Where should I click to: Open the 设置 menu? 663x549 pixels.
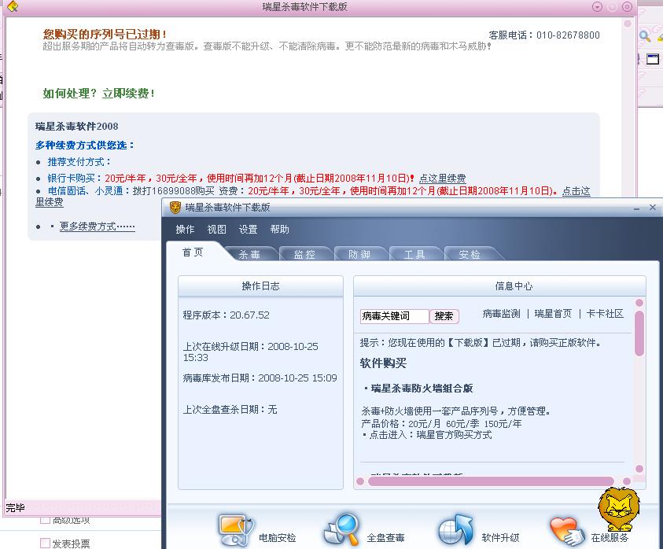coord(249,229)
